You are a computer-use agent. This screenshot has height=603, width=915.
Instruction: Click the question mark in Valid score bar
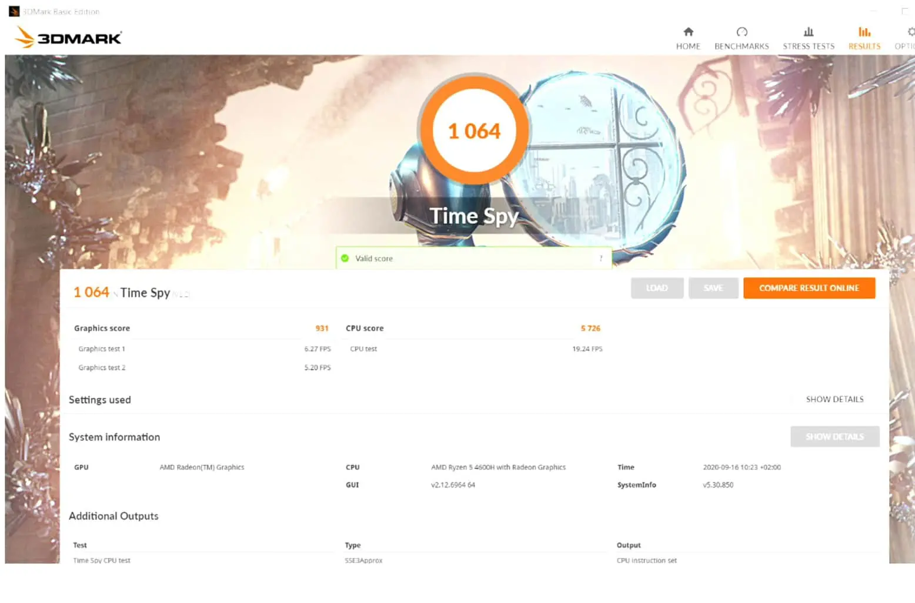[601, 259]
